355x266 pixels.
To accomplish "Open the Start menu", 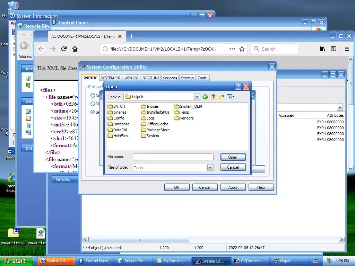I will [17, 261].
